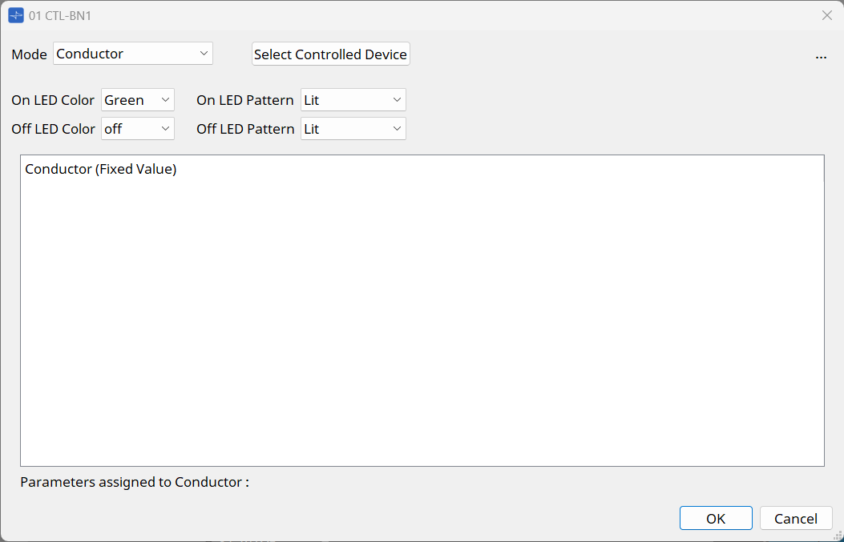Dismiss the dialog with Cancel
This screenshot has height=542, width=844.
pos(795,518)
